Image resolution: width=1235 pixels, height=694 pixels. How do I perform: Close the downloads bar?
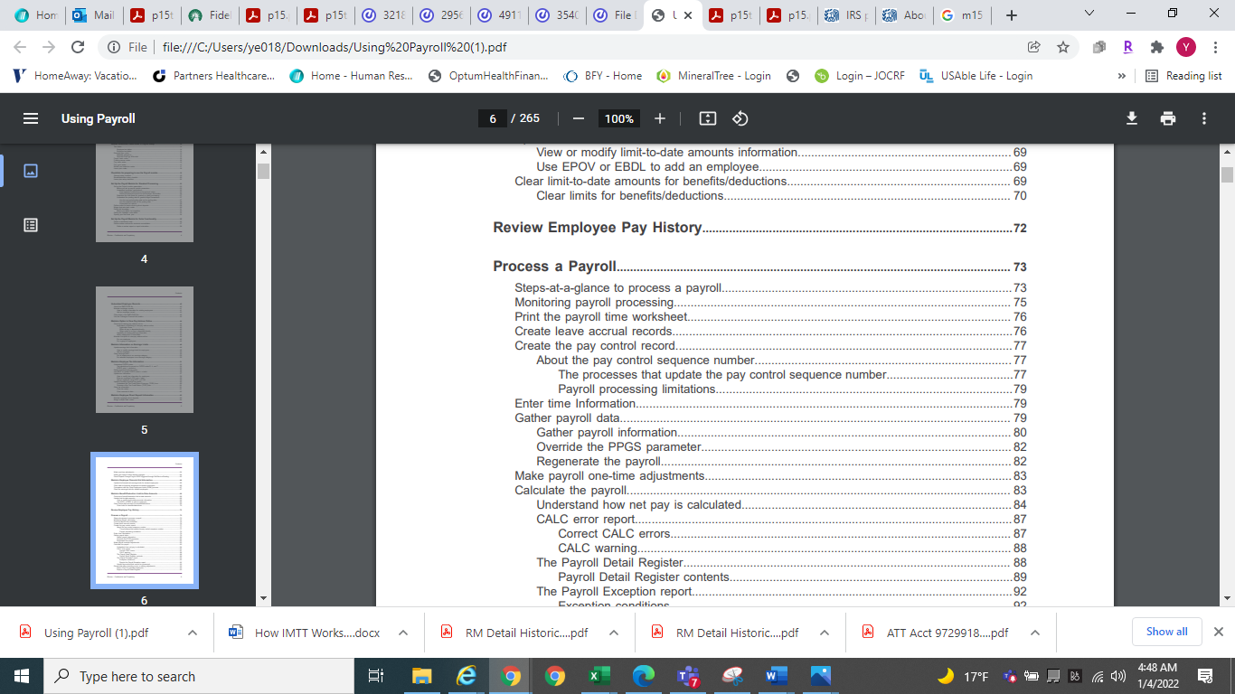(1219, 632)
